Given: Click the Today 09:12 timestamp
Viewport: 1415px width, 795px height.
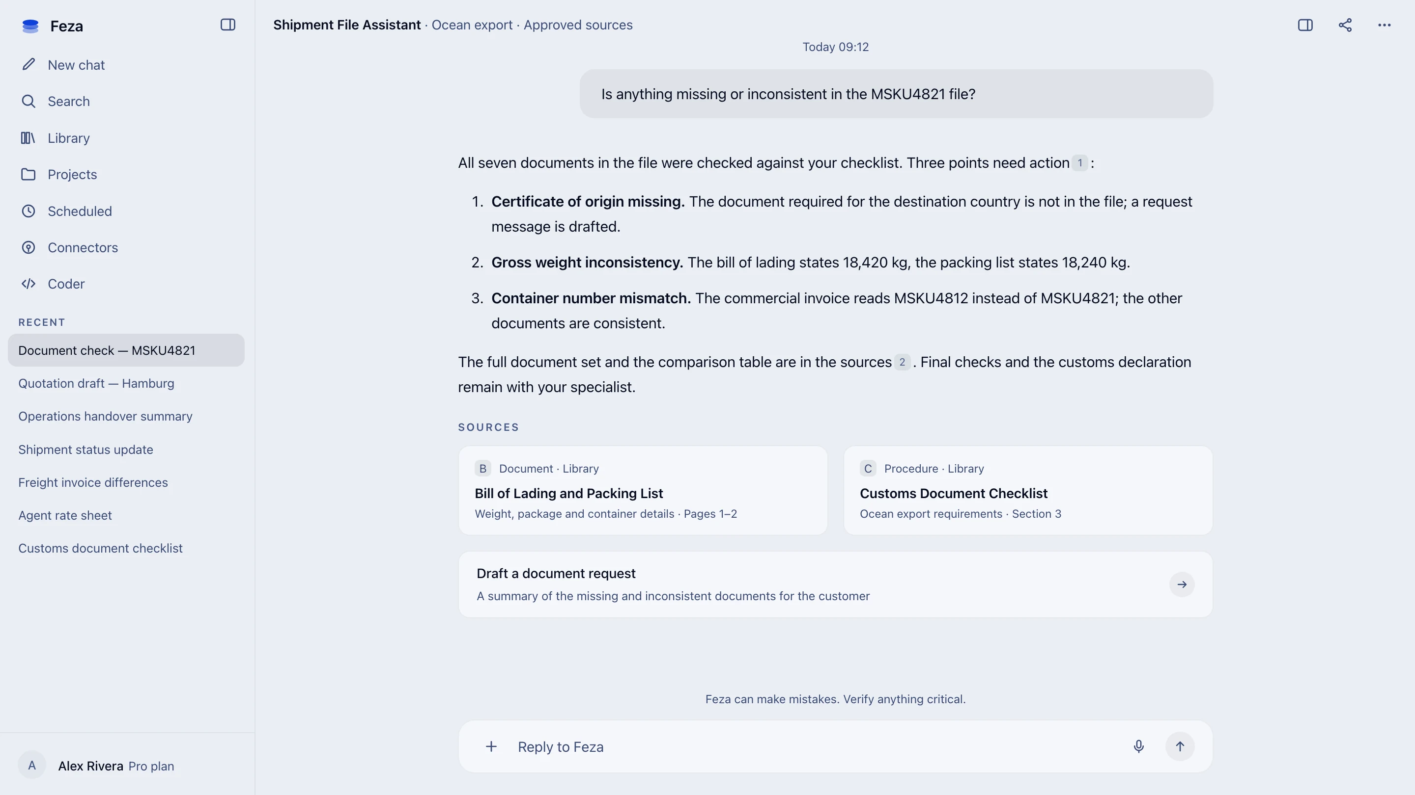Looking at the screenshot, I should pos(835,47).
